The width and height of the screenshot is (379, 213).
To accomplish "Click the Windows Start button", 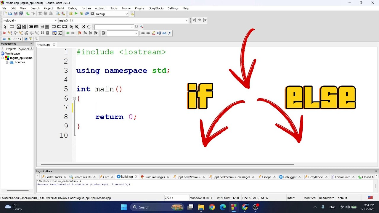I will click(124, 207).
